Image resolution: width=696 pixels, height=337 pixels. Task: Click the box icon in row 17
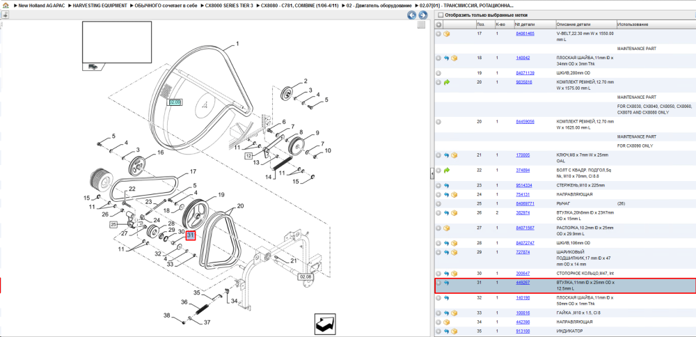pos(447,33)
